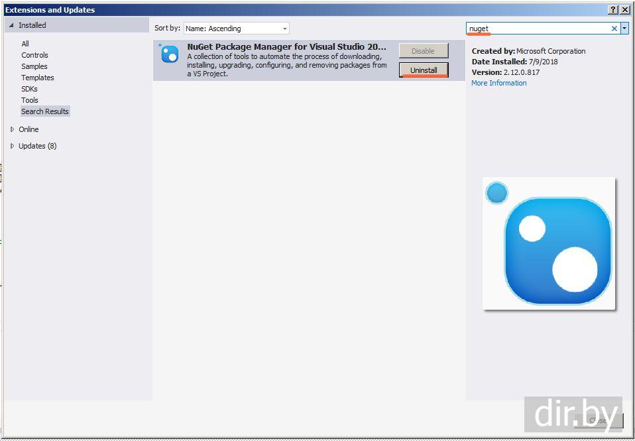Click the NuGet icon in the results list
Screen dimensions: 635x441
coord(170,54)
